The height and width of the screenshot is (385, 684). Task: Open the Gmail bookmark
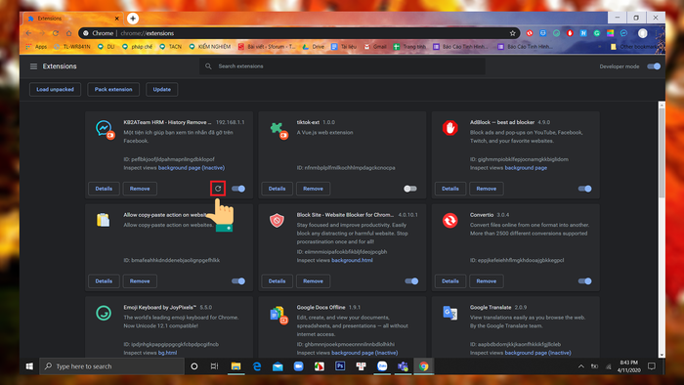375,46
